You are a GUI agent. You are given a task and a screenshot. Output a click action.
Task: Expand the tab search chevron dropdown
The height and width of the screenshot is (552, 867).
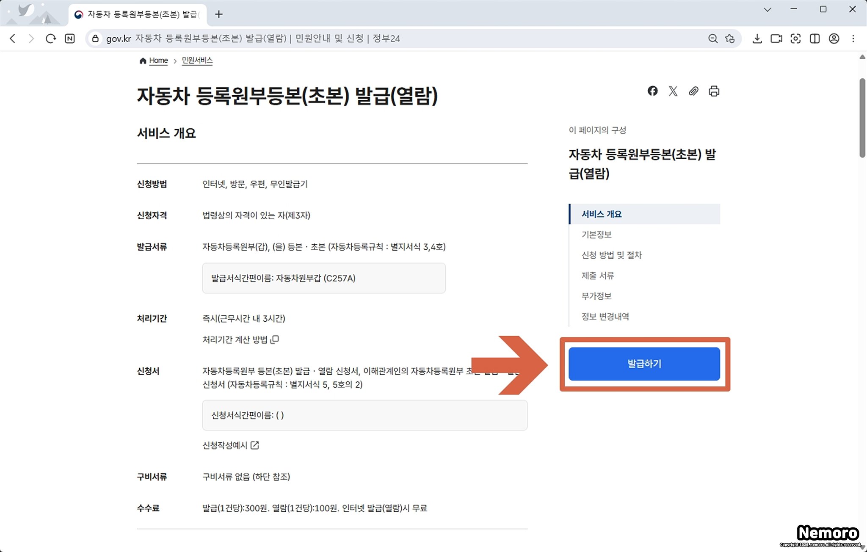click(x=767, y=9)
